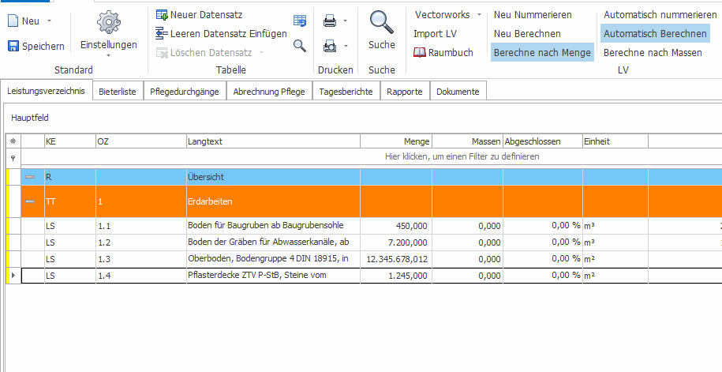Click the Abgeschlossen column header
This screenshot has height=372, width=722.
542,141
